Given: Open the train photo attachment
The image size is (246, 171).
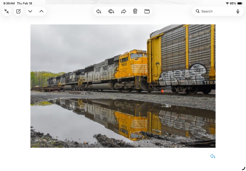Looking at the screenshot, I should click(x=123, y=86).
